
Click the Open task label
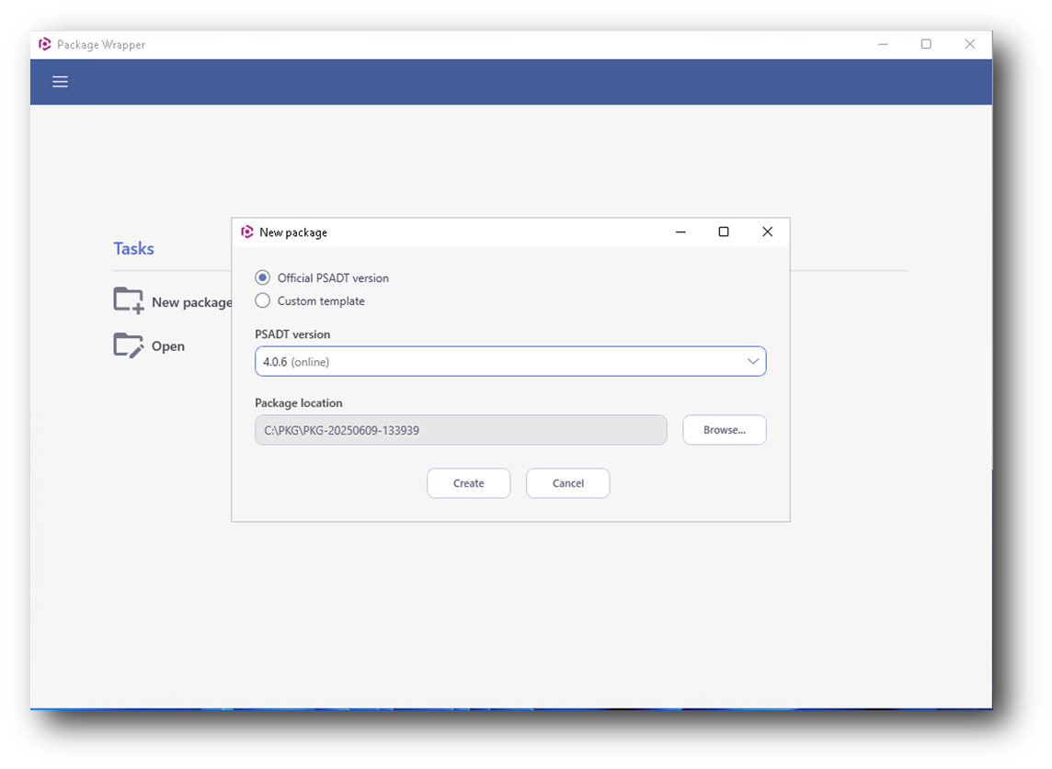click(x=167, y=346)
